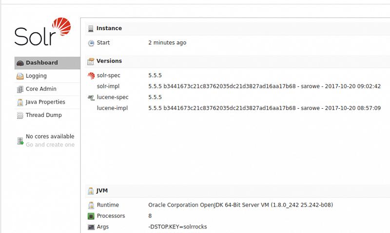Click the lucene-spec icon
Screen dimensions: 390x233
[91, 97]
